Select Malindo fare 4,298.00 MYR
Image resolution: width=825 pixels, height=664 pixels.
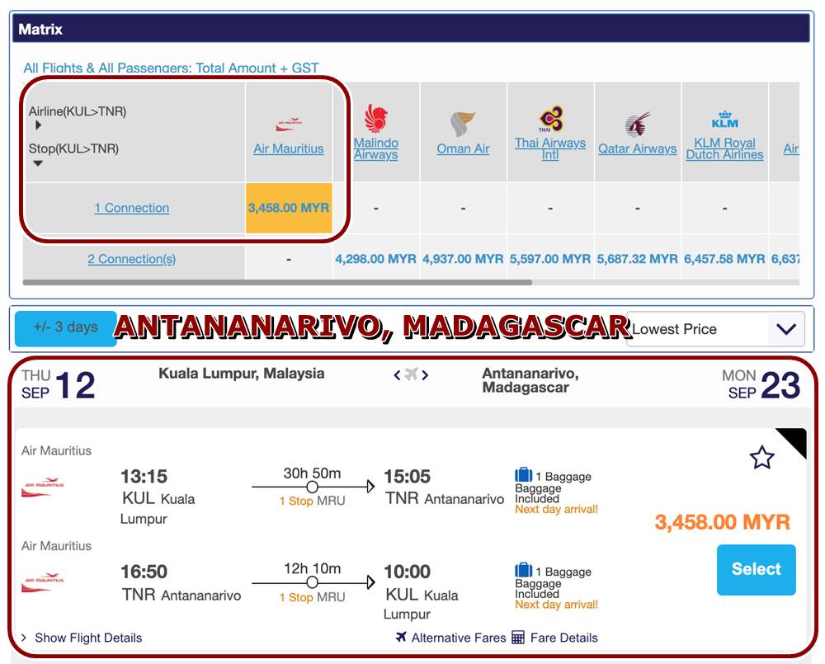click(x=375, y=259)
